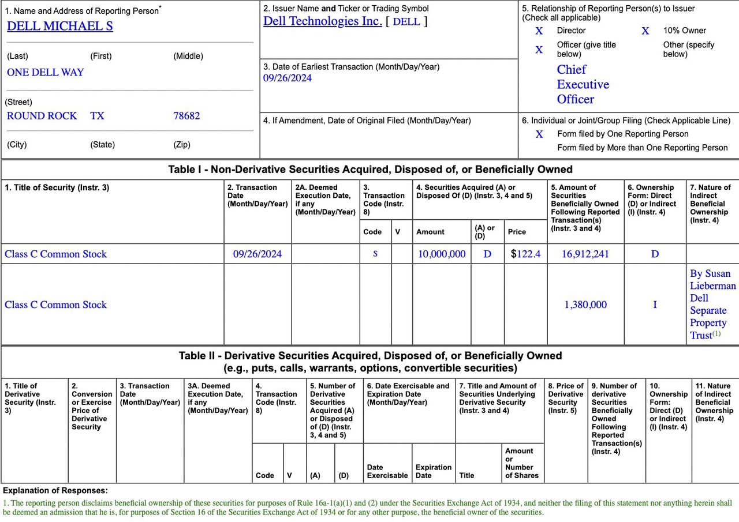Click the Susan Lieberman Dell Separate Property Trust text
The image size is (739, 522).
[x=712, y=305]
